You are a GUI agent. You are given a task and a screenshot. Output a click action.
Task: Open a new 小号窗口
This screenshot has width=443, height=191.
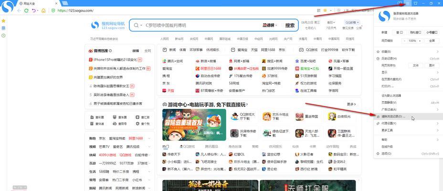pyautogui.click(x=432, y=32)
